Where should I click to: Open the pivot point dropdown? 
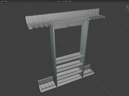pos(63,1)
